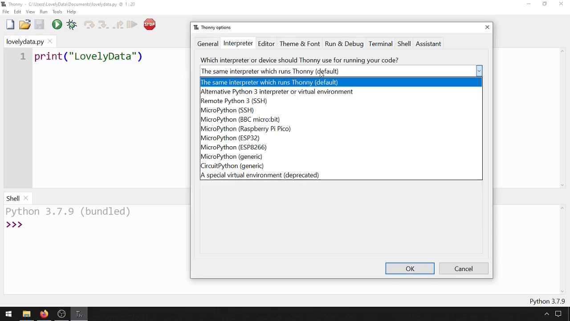Choose MicroPython (generic) interpreter
Screen dimensions: 570x321
[x=341, y=156]
